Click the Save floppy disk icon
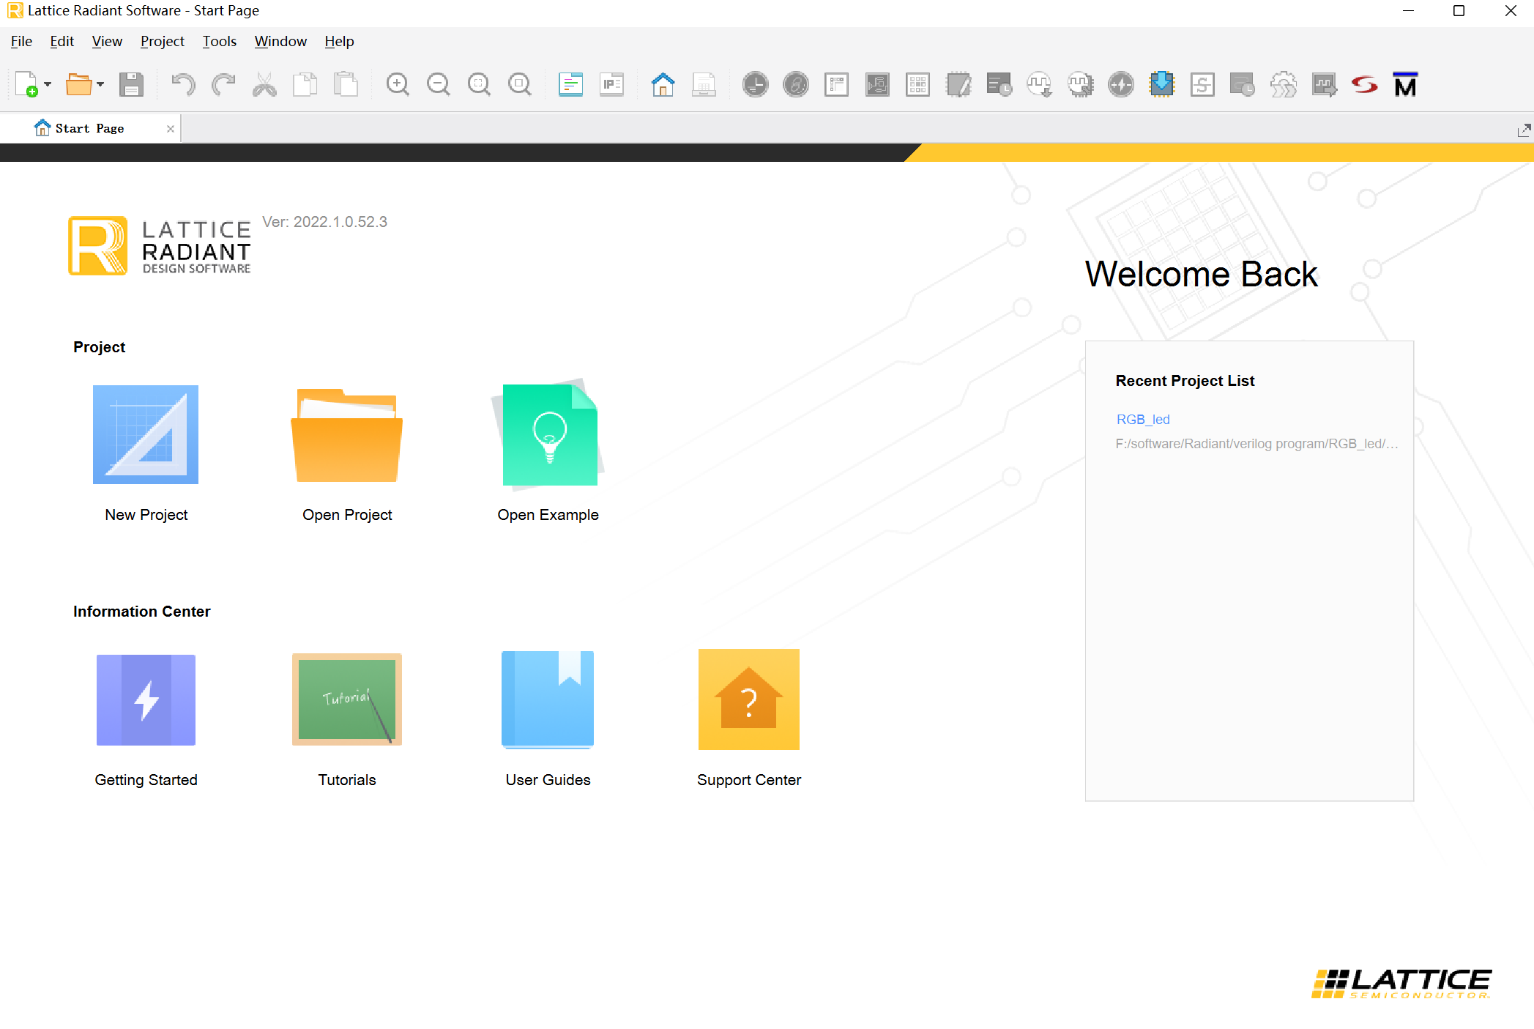The width and height of the screenshot is (1534, 1029). click(x=132, y=85)
